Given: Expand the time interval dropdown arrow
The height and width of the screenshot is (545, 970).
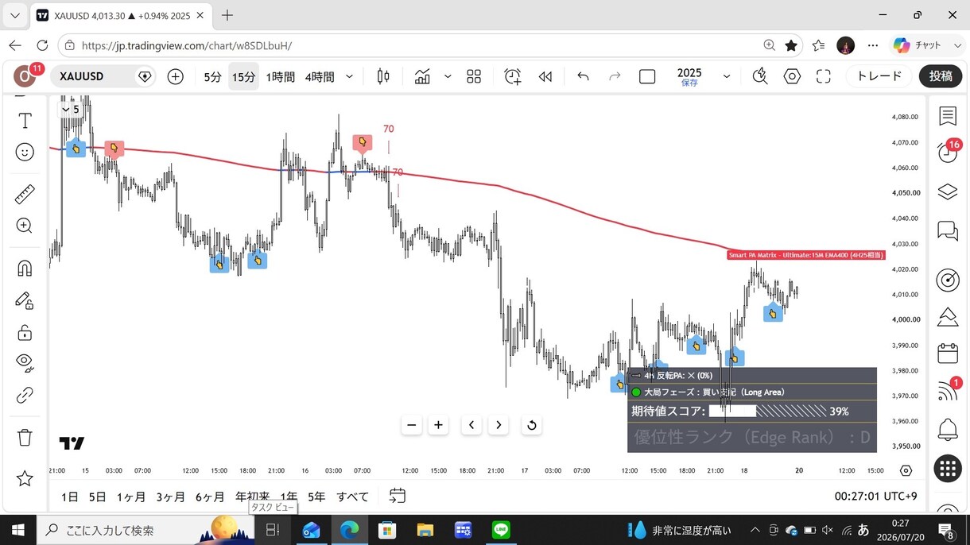Looking at the screenshot, I should pyautogui.click(x=349, y=76).
